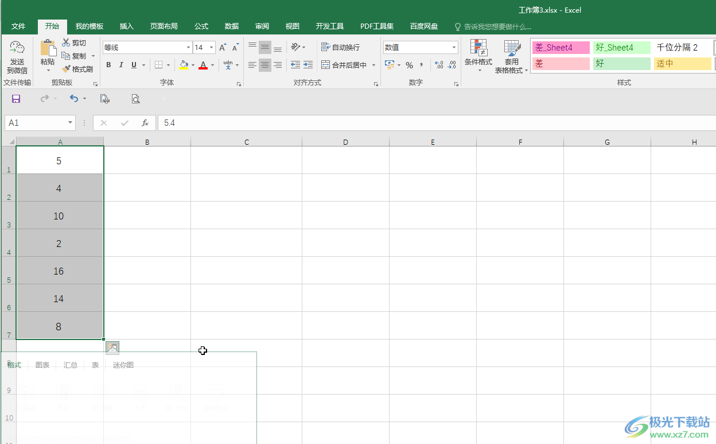Open the Merge and Center dropdown arrow

coord(373,65)
